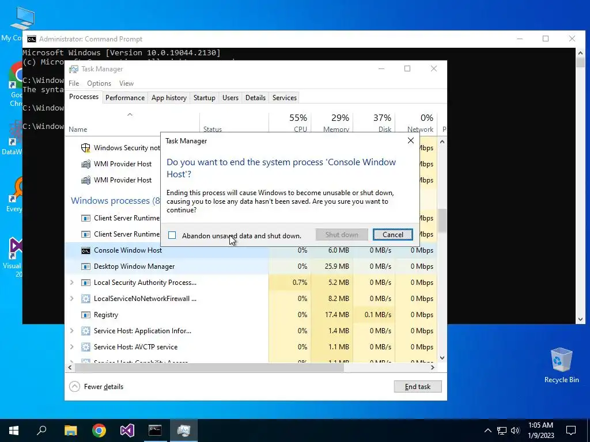This screenshot has width=590, height=442.
Task: Click the process list vertical scrollbar thumb
Action: (442, 220)
